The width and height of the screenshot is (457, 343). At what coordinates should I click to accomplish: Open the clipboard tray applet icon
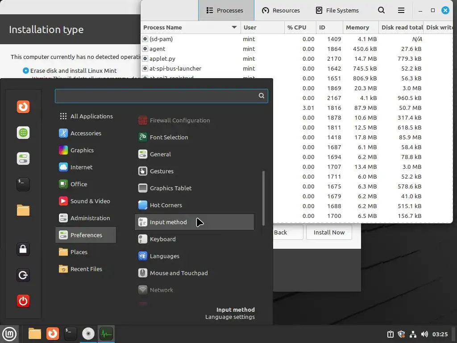click(390, 334)
